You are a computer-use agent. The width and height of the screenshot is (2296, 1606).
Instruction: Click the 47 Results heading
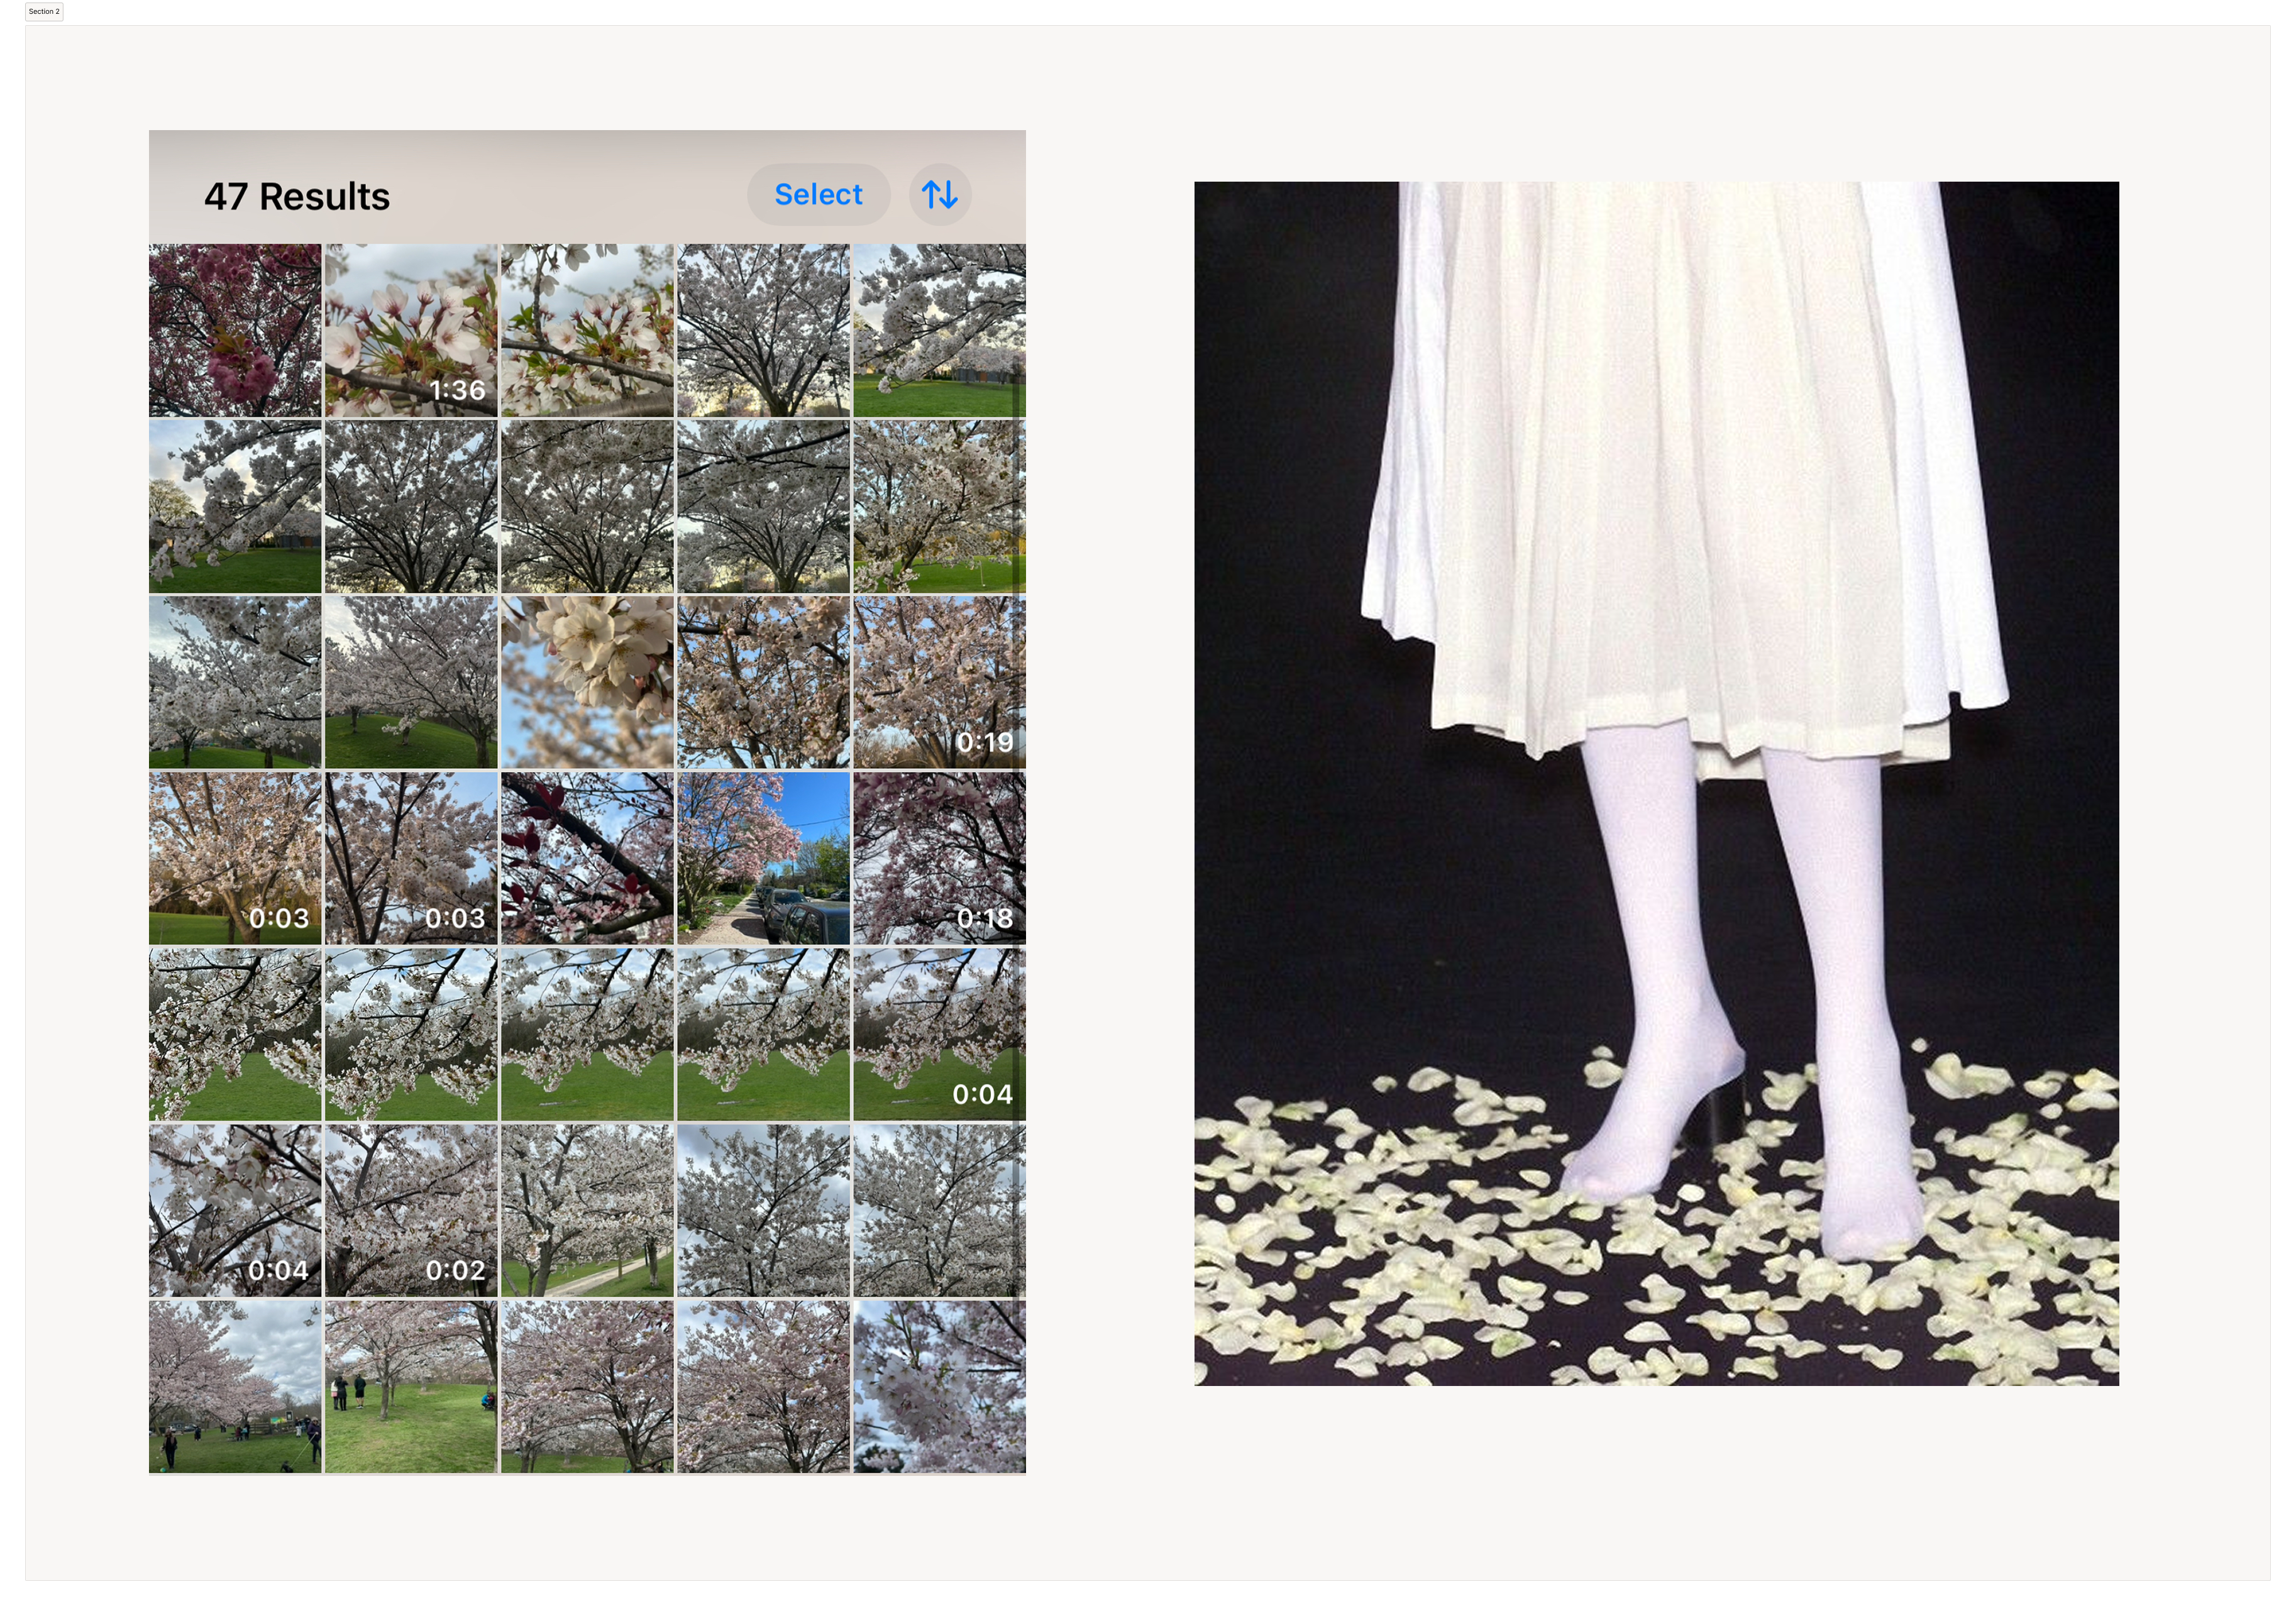tap(297, 196)
